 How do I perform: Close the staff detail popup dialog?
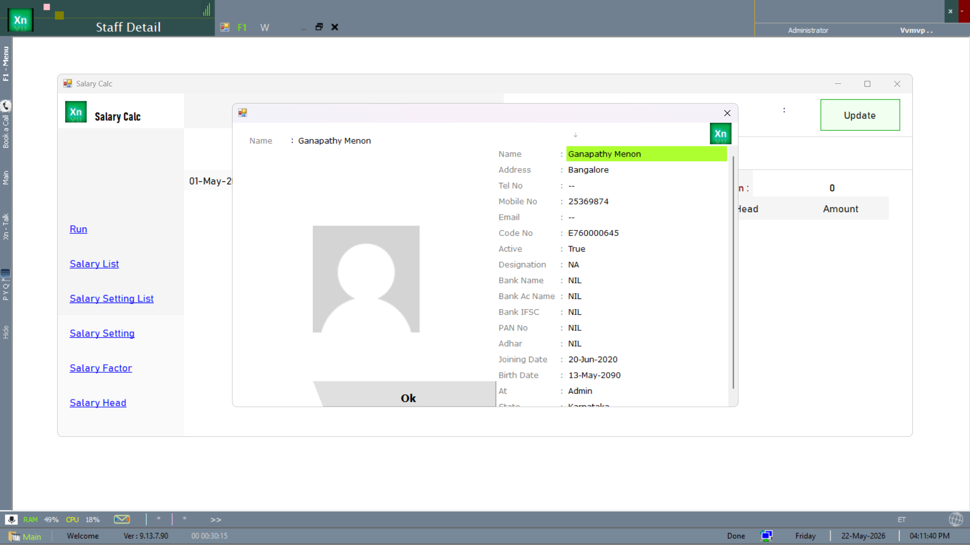[727, 113]
